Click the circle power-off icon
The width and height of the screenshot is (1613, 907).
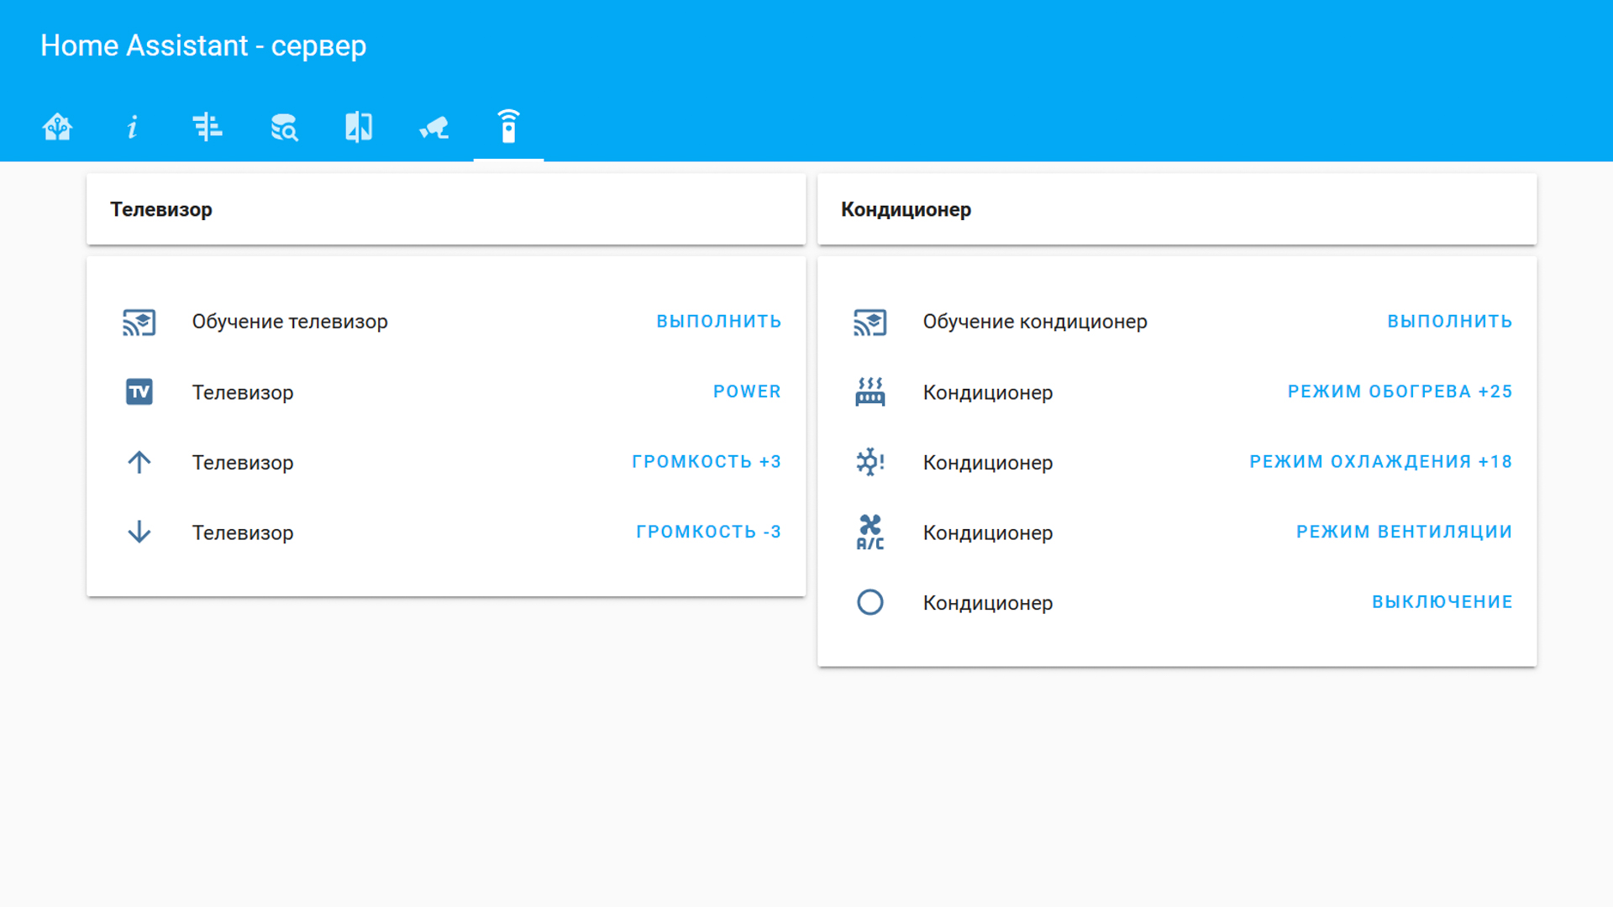[x=870, y=602]
